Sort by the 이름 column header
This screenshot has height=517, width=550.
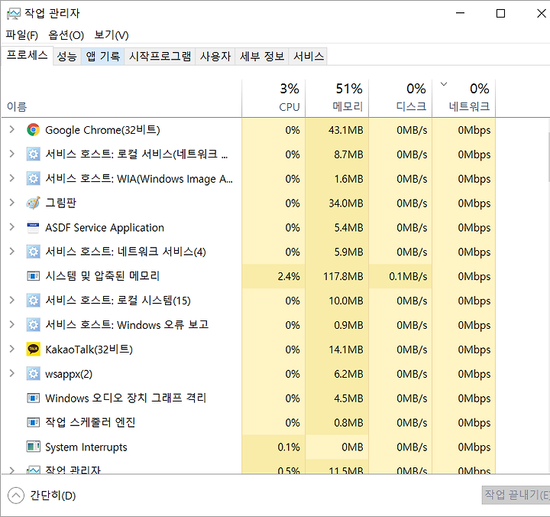pyautogui.click(x=121, y=99)
